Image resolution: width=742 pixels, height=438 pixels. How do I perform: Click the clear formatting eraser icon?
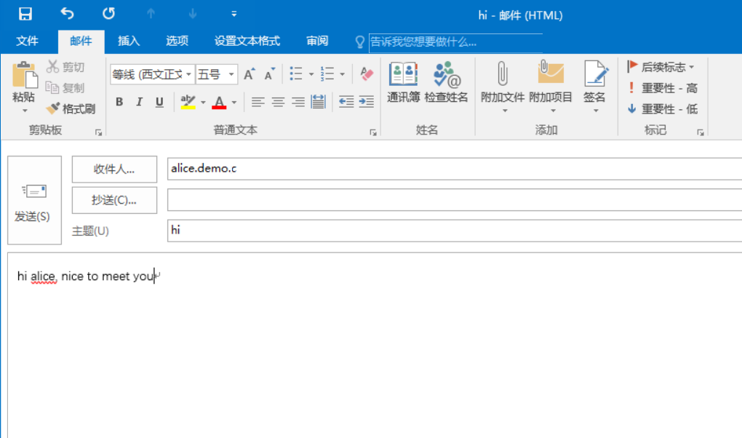click(x=367, y=74)
